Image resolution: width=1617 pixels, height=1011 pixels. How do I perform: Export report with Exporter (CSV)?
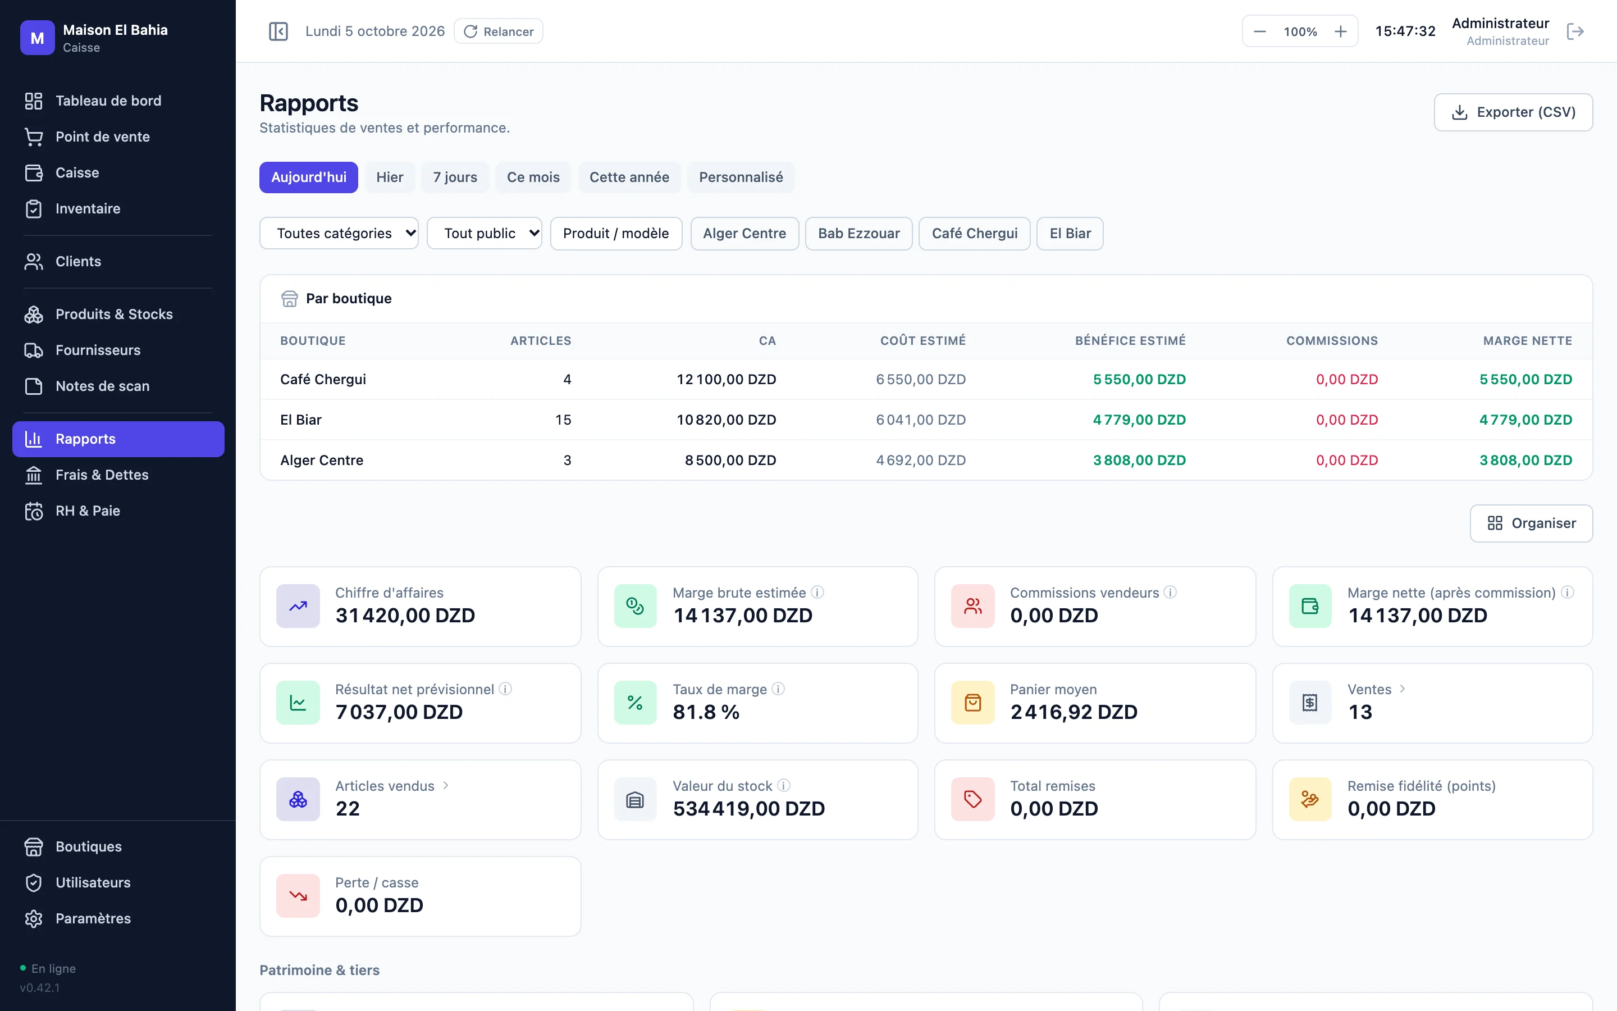point(1513,112)
